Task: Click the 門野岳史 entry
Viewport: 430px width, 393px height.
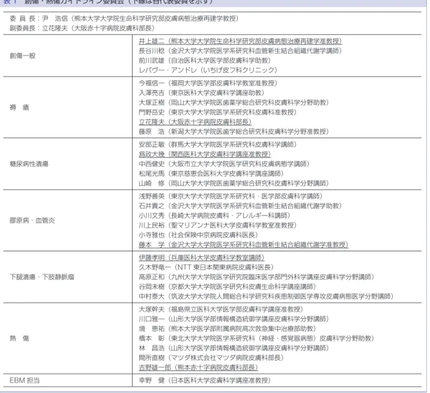Action: click(x=218, y=112)
